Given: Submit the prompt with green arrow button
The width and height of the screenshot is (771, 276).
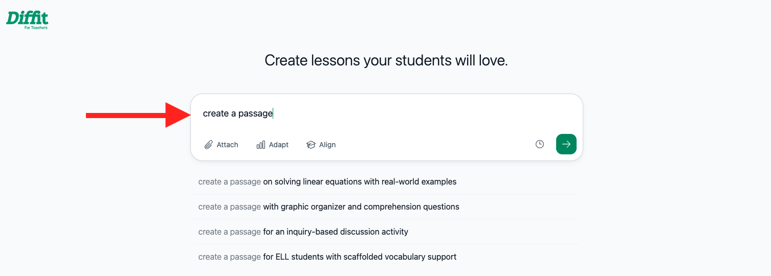Looking at the screenshot, I should pos(566,144).
